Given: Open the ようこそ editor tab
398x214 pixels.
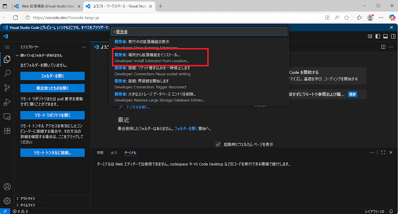Looking at the screenshot, I should point(101,47).
